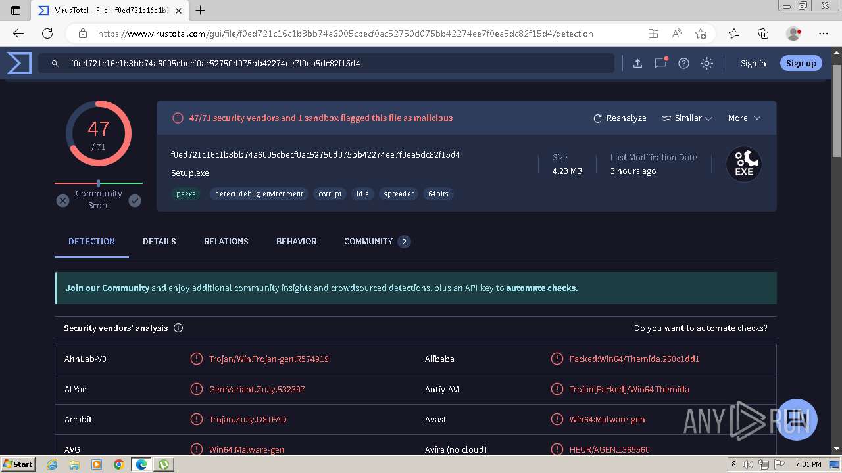Open the COMMUNITY tab
842x473 pixels.
(x=377, y=242)
